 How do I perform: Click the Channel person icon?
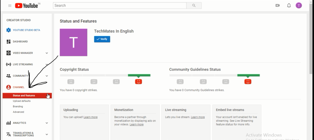pos(8,87)
